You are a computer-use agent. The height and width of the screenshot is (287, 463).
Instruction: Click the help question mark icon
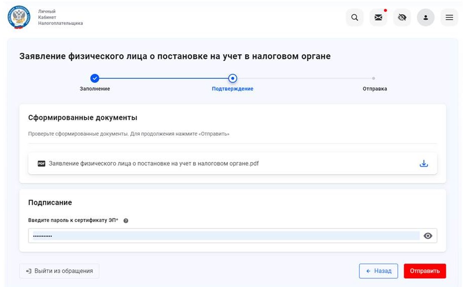click(126, 220)
